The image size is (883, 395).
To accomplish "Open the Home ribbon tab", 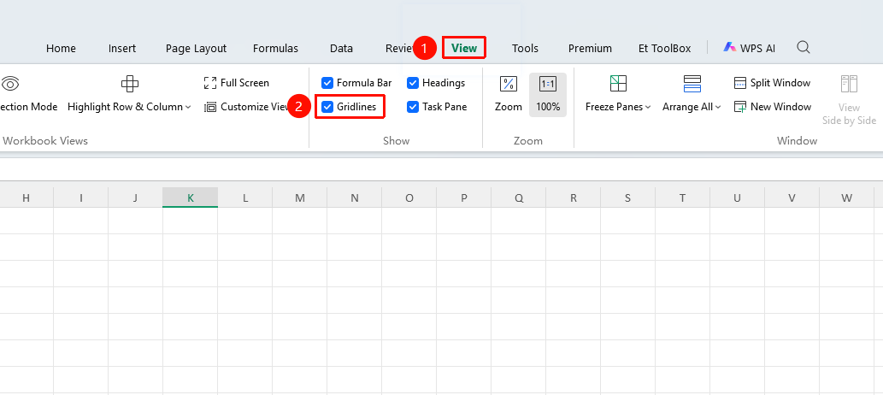I will 61,49.
